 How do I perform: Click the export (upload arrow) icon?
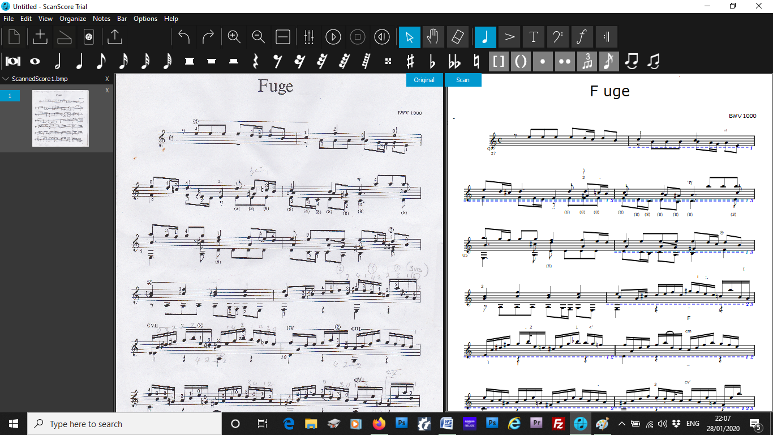(x=114, y=37)
